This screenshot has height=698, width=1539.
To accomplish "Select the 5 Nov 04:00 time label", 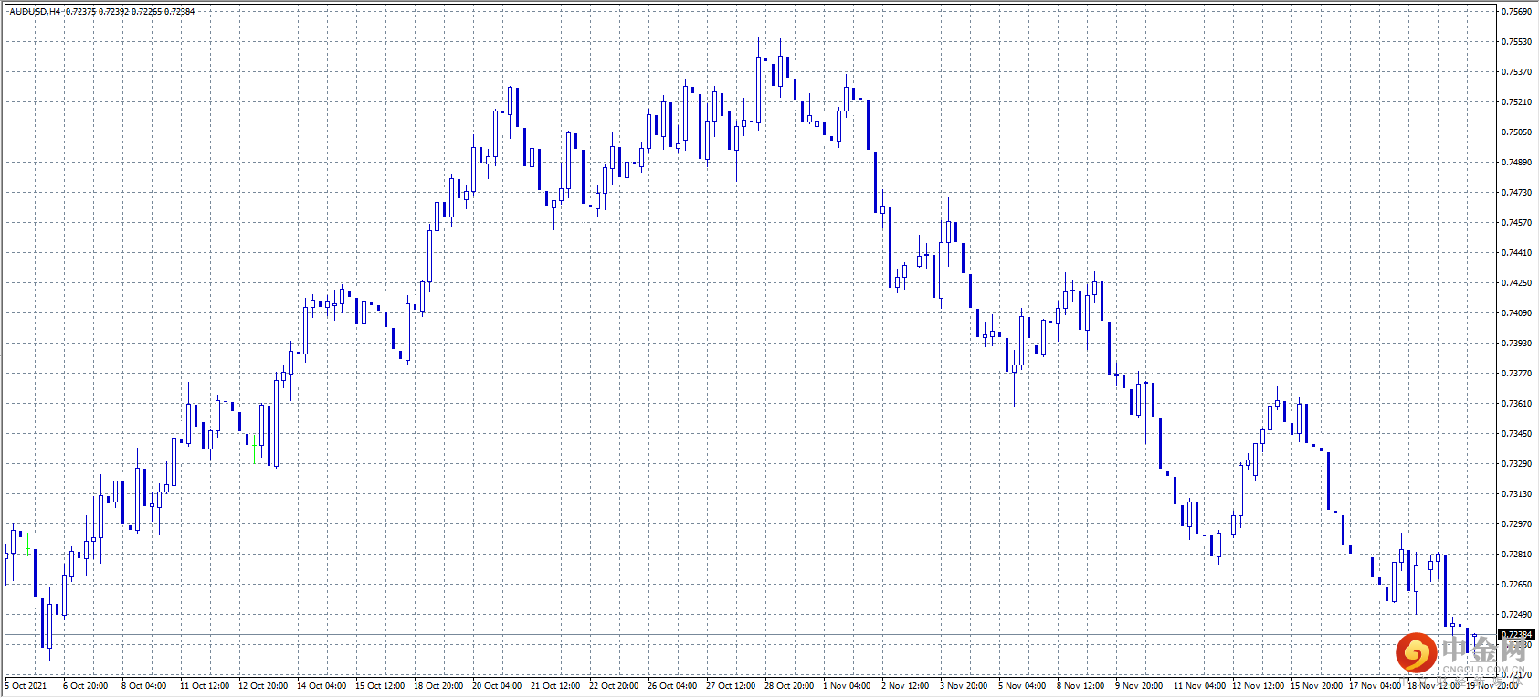I will (1022, 686).
